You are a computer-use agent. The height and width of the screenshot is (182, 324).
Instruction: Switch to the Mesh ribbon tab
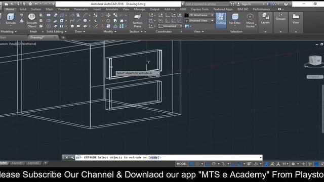50,9
